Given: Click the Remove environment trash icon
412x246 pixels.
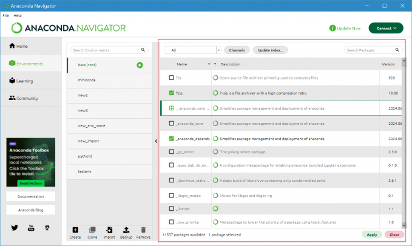Looking at the screenshot, I should [x=143, y=230].
